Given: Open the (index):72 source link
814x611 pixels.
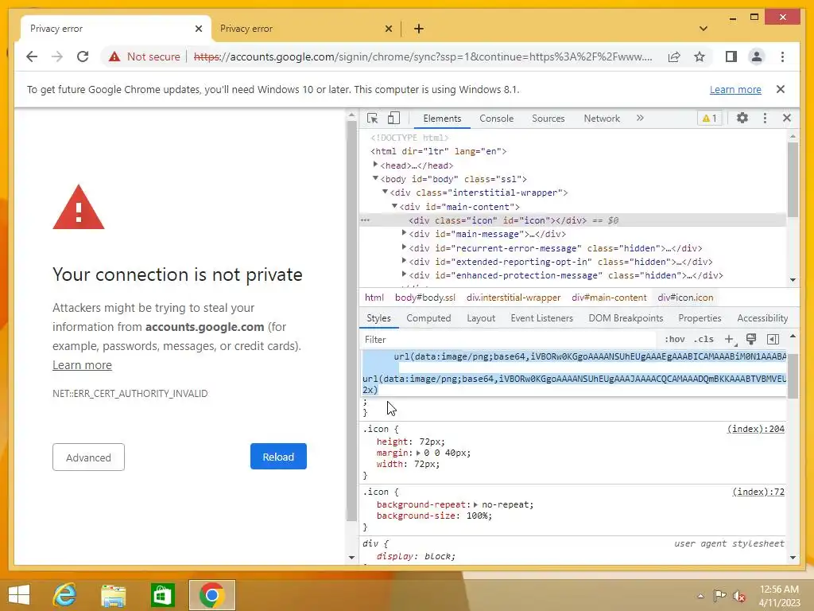Looking at the screenshot, I should [x=758, y=492].
